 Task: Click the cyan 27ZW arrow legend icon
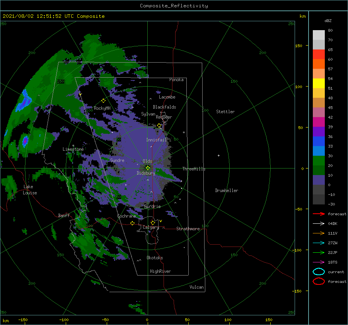tap(319, 243)
